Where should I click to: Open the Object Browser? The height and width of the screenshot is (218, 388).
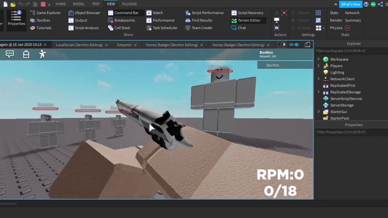[84, 13]
